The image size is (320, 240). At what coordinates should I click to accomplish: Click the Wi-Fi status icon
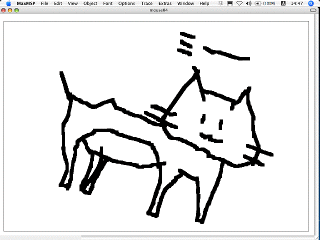239,3
